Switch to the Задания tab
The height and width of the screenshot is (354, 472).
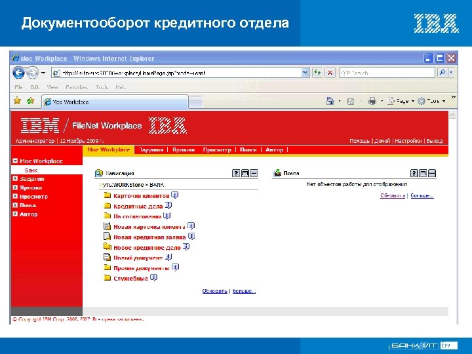pos(151,149)
